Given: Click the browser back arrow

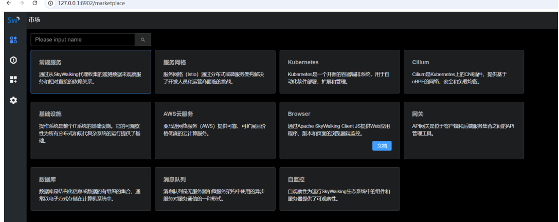Looking at the screenshot, I should pyautogui.click(x=9, y=3).
